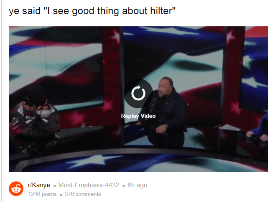This screenshot has height=201, width=273.
Task: Open the Reddit Snoo logo avatar
Action: pos(16,189)
